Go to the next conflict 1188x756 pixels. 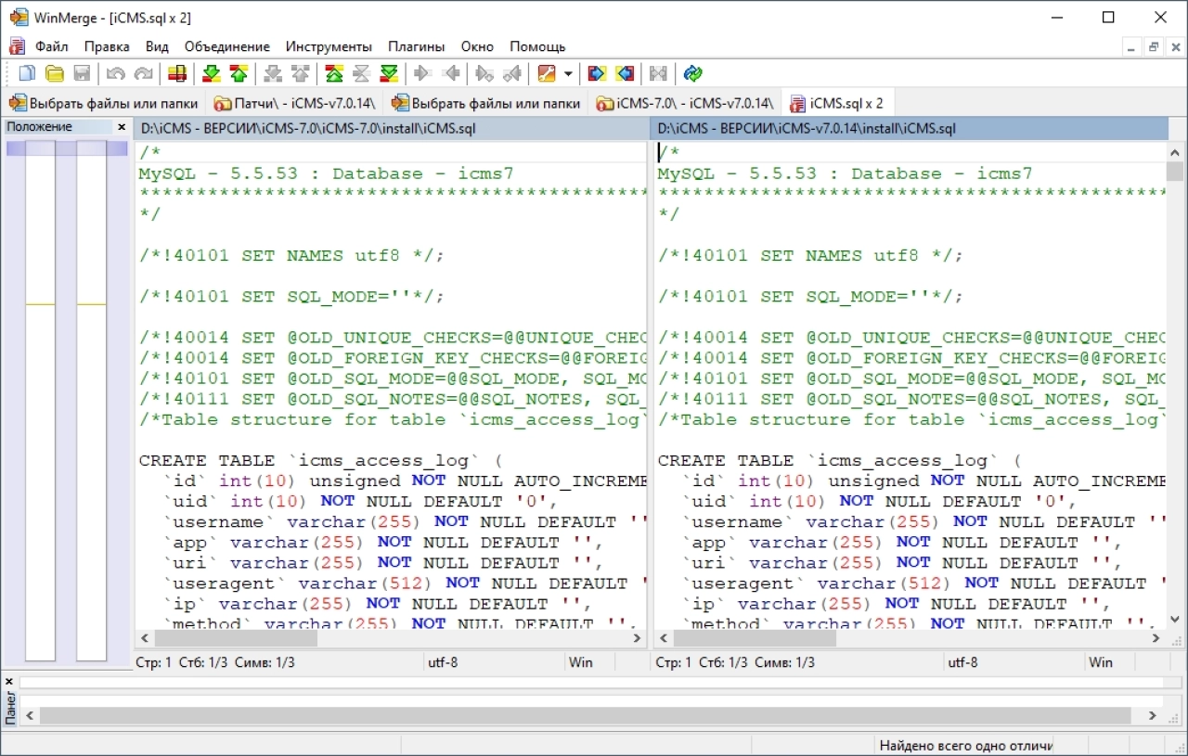point(273,73)
